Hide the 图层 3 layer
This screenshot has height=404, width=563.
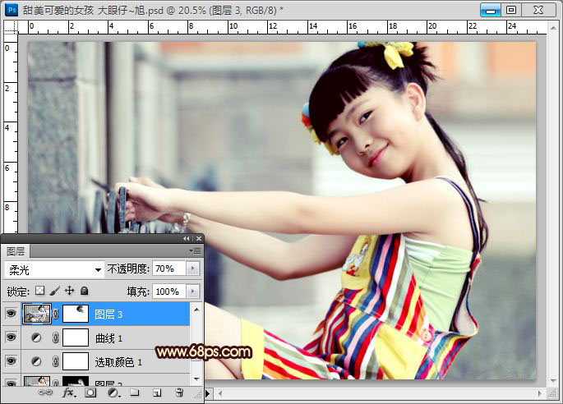pyautogui.click(x=11, y=314)
